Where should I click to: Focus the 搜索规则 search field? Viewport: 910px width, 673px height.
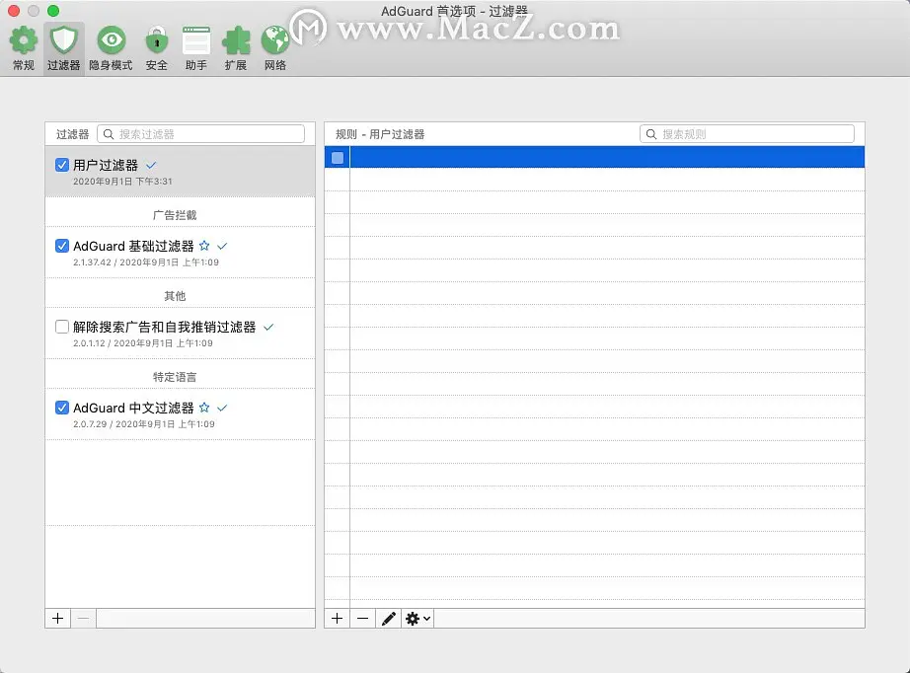[x=747, y=134]
